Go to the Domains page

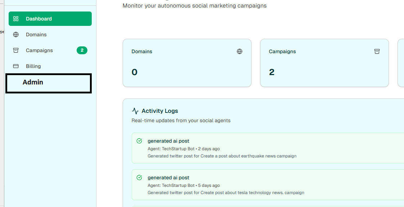coord(36,34)
